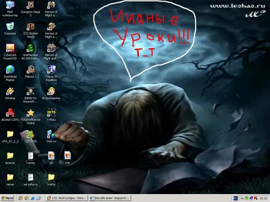Screen dimensions: 270x202
Task: Open the рп document file
Action: [51, 158]
